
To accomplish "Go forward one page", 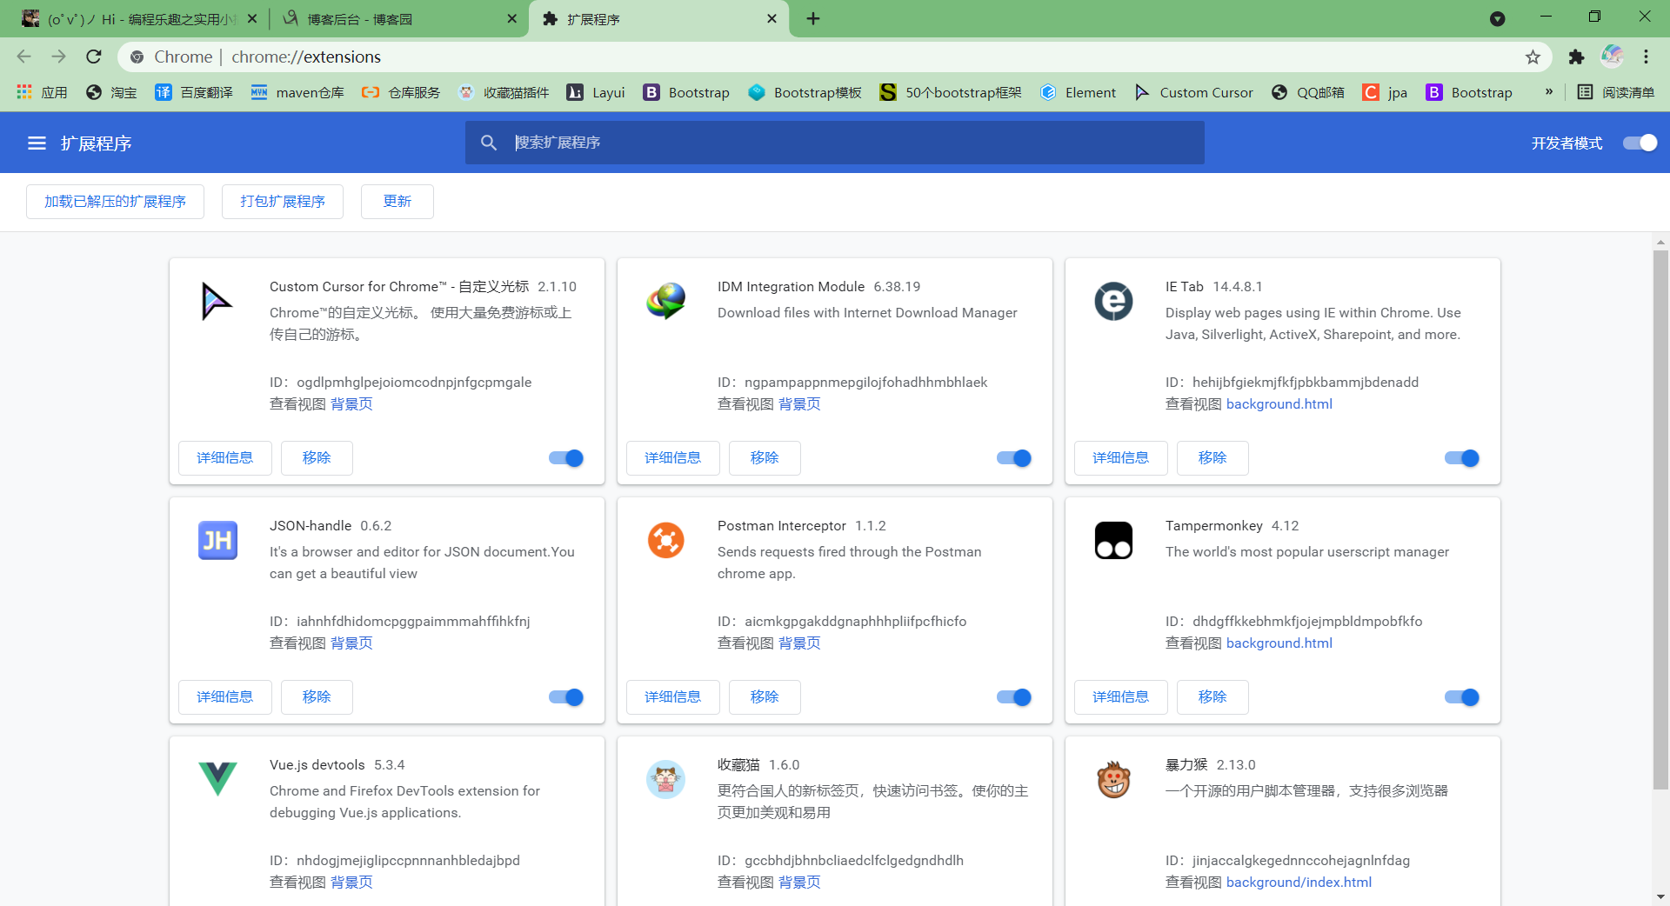I will coord(58,57).
